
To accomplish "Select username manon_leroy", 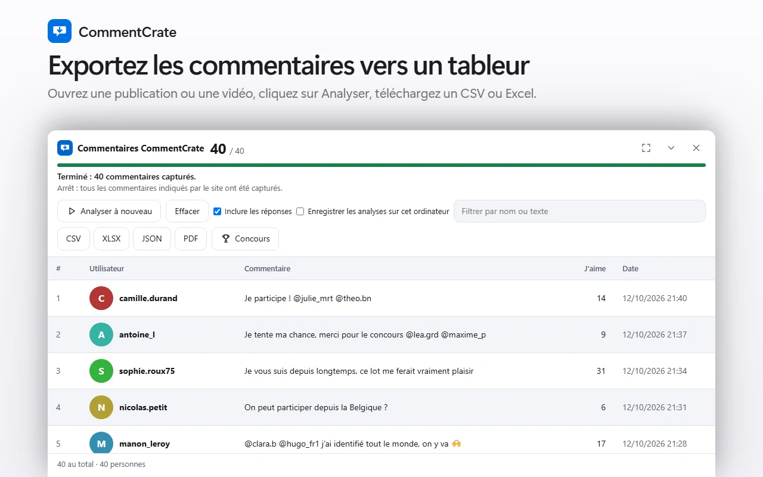I will coord(144,444).
